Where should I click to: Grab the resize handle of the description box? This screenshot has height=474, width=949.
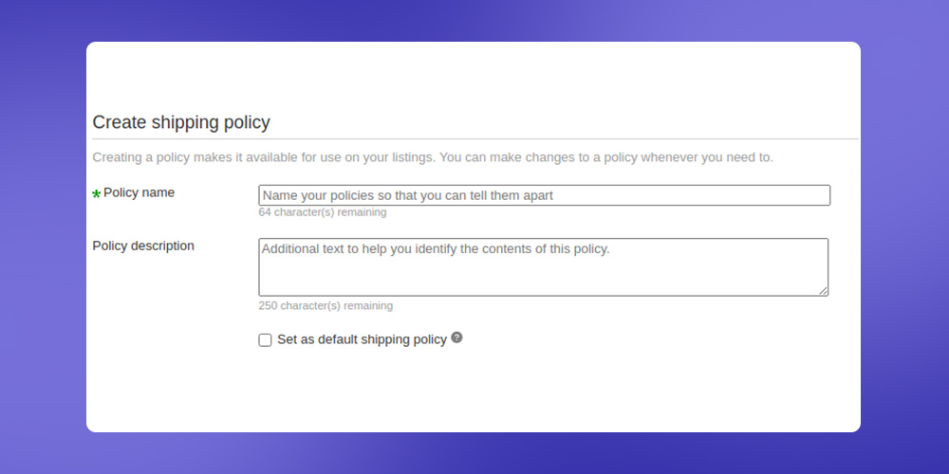(x=823, y=291)
